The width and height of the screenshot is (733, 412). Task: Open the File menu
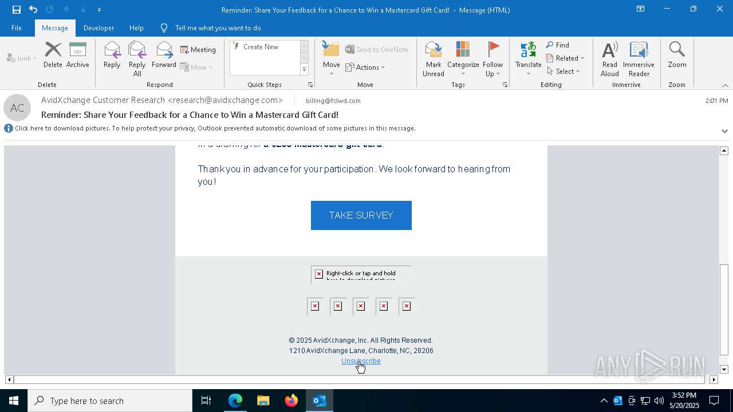tap(17, 28)
